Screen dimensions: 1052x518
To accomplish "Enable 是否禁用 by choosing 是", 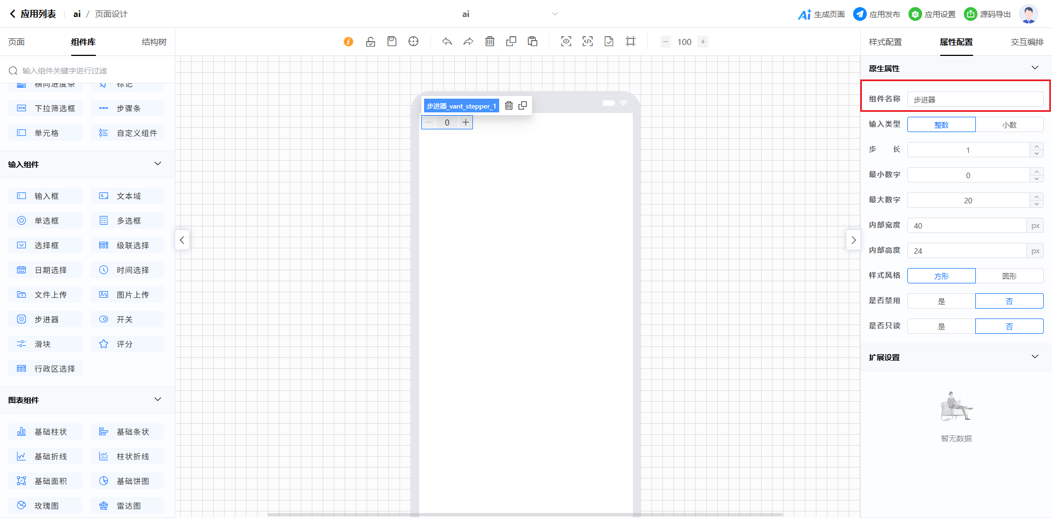I will click(x=941, y=301).
